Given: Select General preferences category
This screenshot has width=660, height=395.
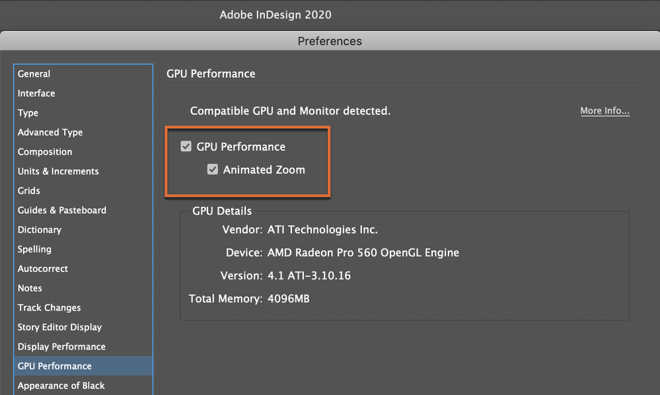Looking at the screenshot, I should [34, 74].
